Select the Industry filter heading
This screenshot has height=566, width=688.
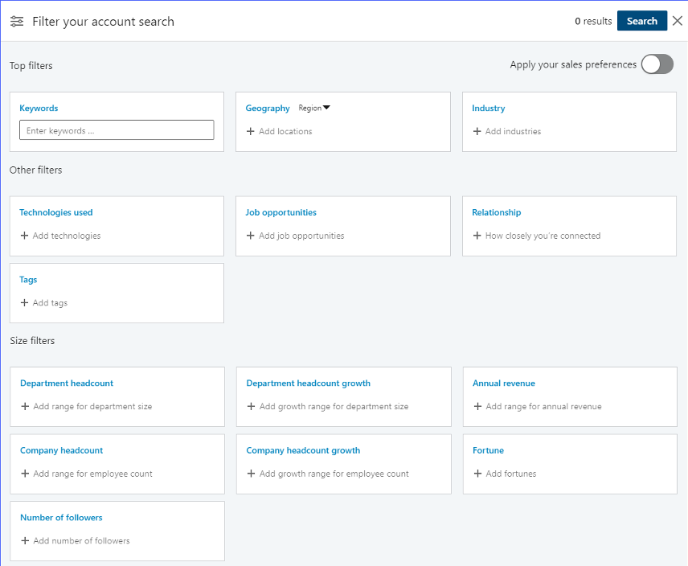pyautogui.click(x=489, y=108)
